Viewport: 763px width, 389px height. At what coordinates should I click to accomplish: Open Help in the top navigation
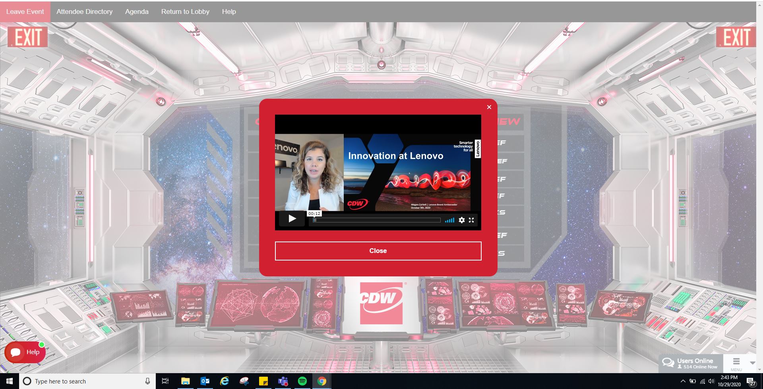click(229, 11)
